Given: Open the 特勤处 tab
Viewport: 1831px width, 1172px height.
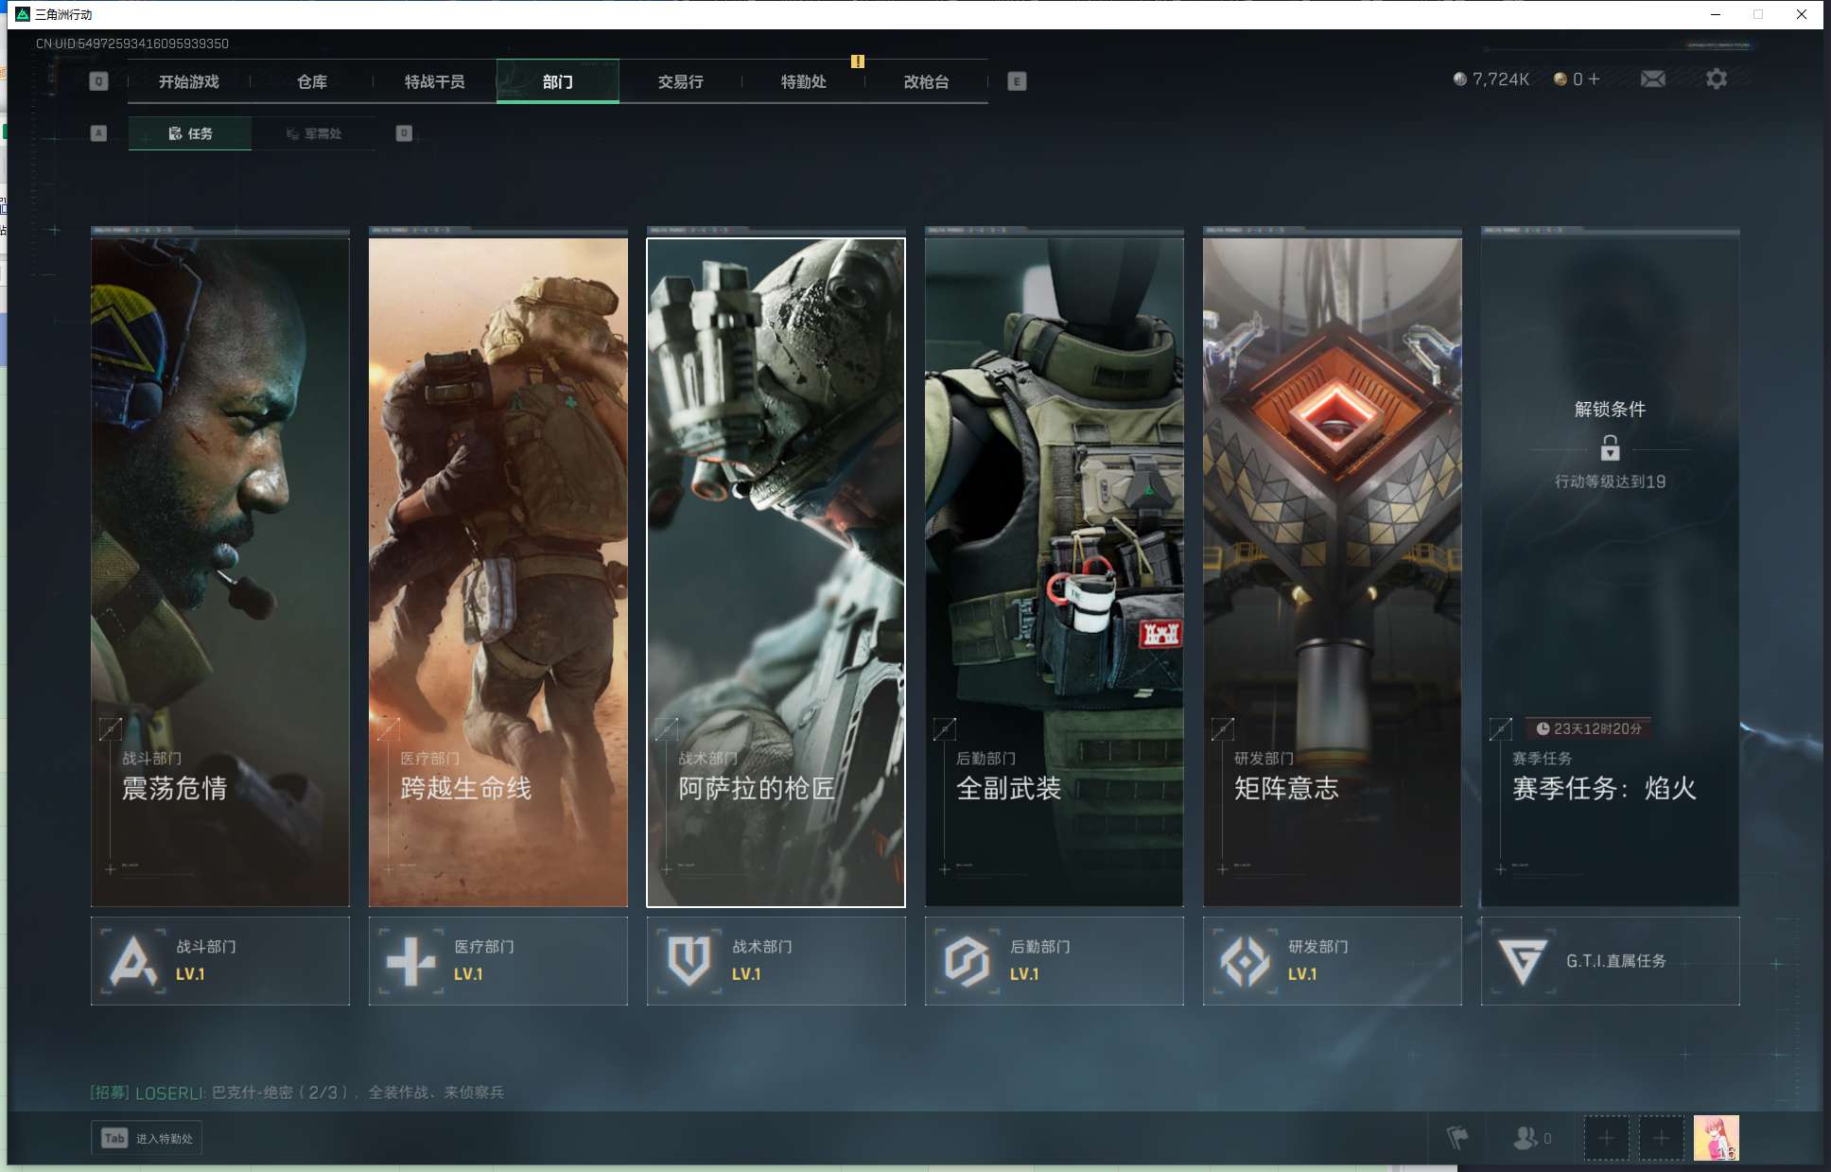Looking at the screenshot, I should click(804, 81).
